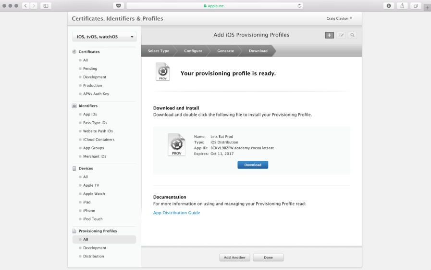This screenshot has height=270, width=431.
Task: Click the iOS Distribution type value
Action: point(224,142)
